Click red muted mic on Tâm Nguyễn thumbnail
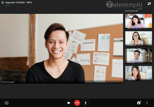Image resolution: width=154 pixels, height=107 pixels. pos(138,45)
